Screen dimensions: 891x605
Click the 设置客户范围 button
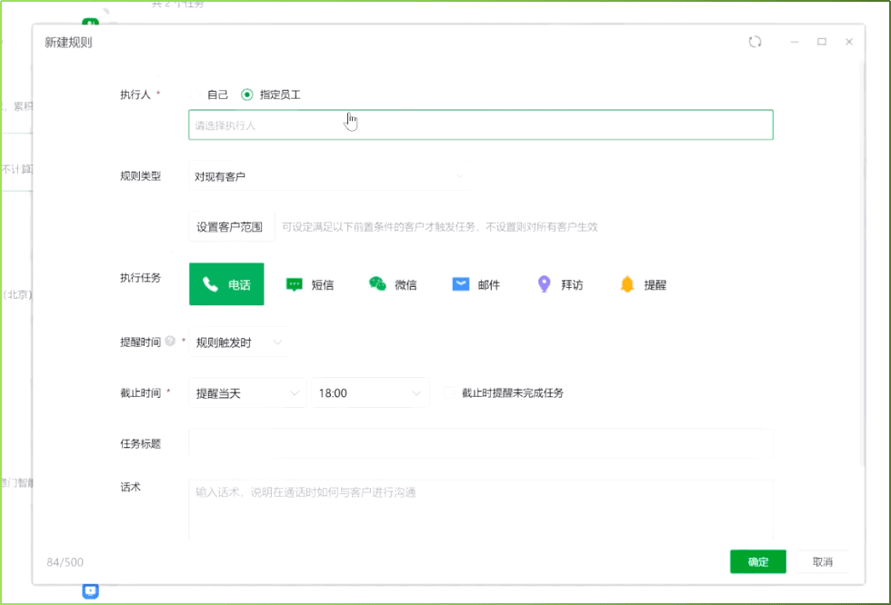pos(230,227)
